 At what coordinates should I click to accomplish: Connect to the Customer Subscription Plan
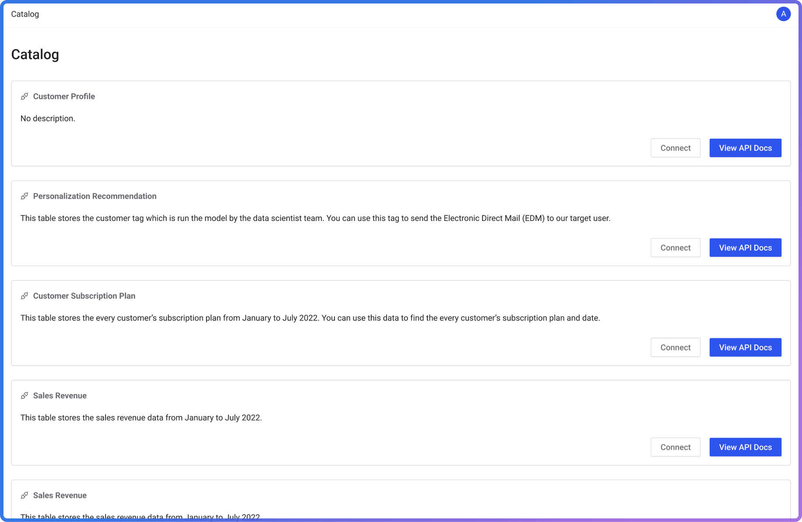(675, 347)
